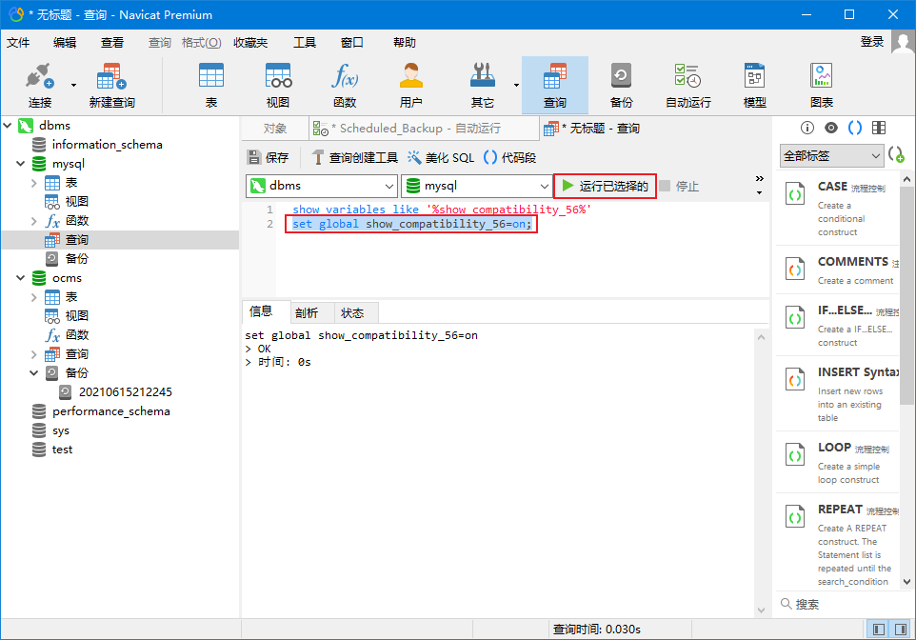Screen dimensions: 916x640
Task: Open the 工具 menu
Action: pos(304,43)
